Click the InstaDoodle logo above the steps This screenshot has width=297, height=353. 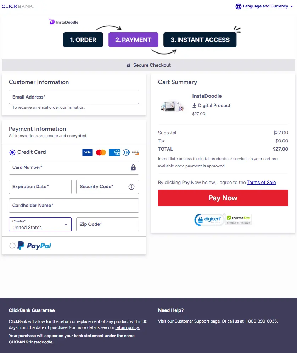[63, 21]
